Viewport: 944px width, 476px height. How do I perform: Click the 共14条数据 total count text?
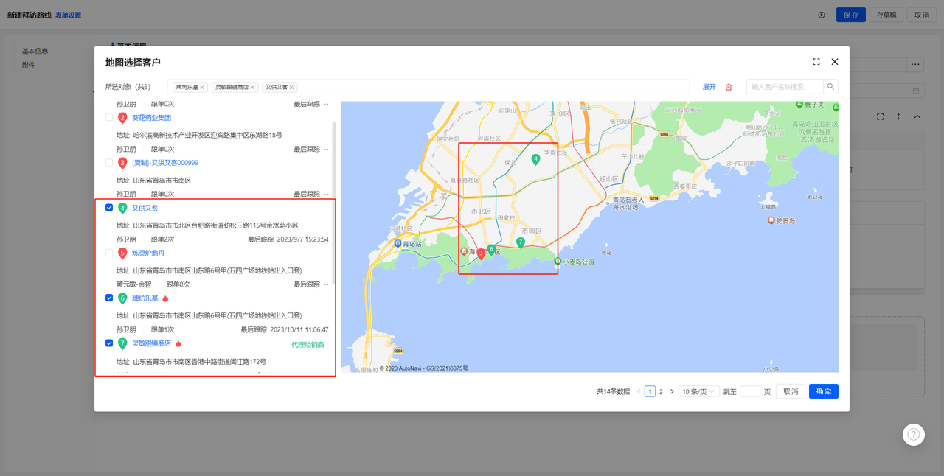click(x=614, y=392)
